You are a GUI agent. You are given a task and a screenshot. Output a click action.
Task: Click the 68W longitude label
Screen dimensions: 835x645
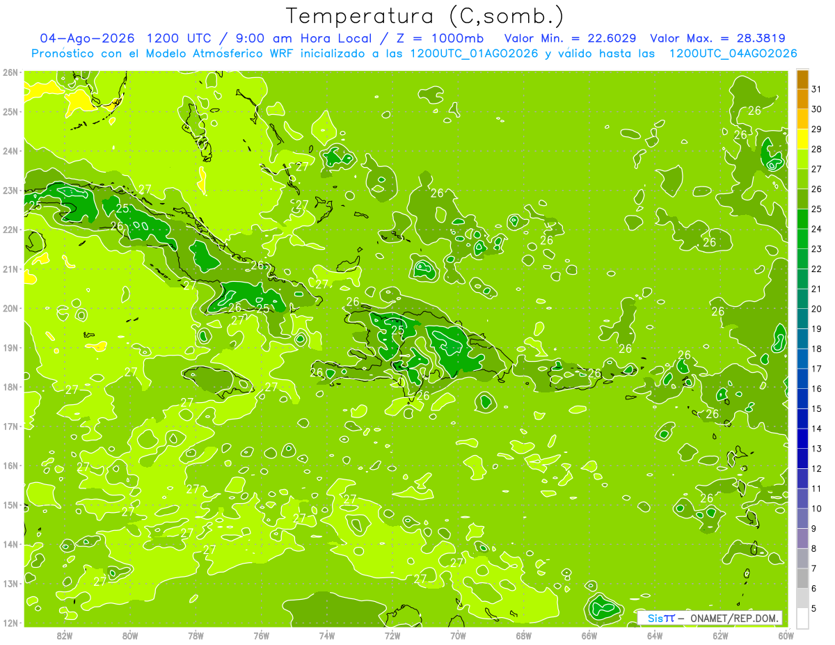click(x=523, y=635)
